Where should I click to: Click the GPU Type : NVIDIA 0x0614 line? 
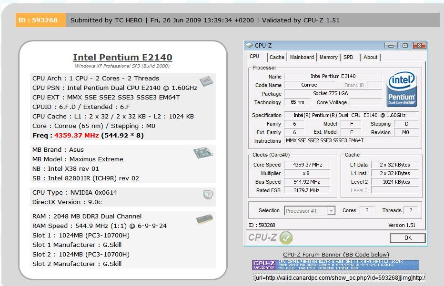pyautogui.click(x=75, y=193)
